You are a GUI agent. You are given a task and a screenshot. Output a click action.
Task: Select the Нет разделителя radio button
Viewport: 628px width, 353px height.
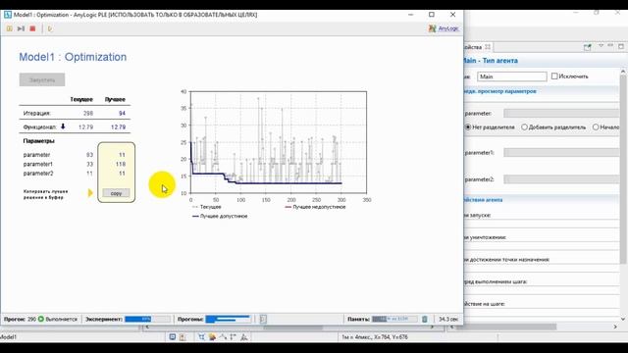pos(468,126)
